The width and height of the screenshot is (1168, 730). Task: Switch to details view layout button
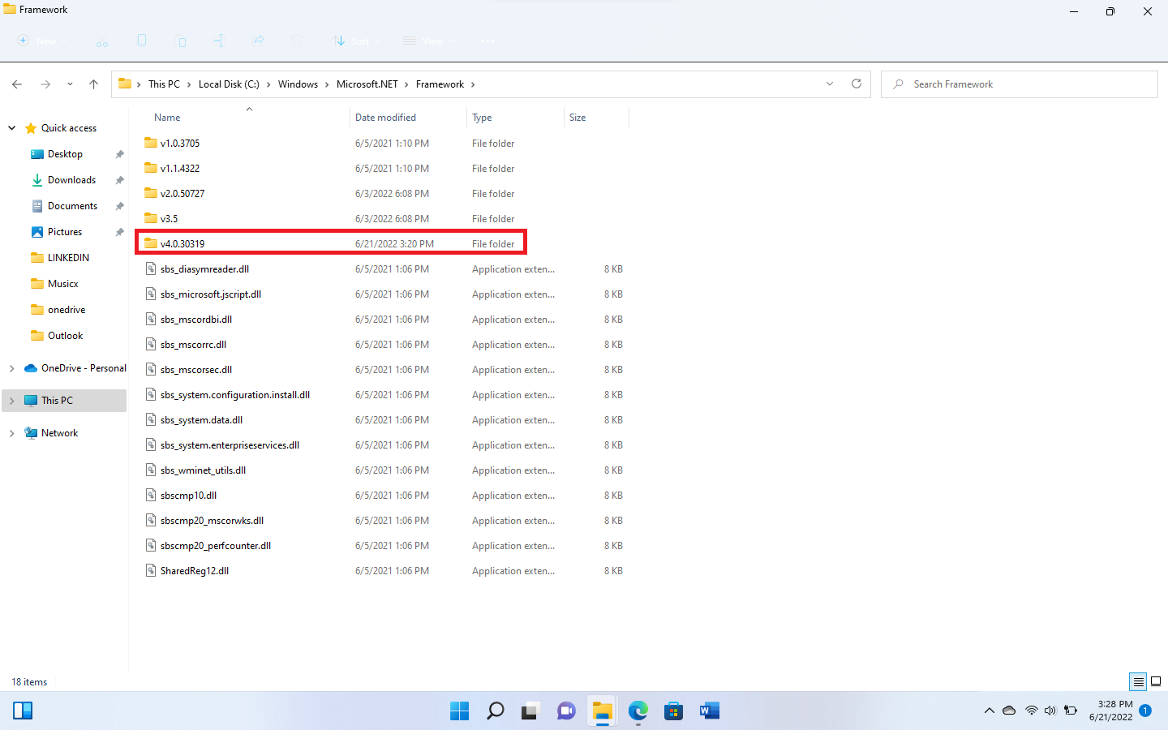[1138, 682]
